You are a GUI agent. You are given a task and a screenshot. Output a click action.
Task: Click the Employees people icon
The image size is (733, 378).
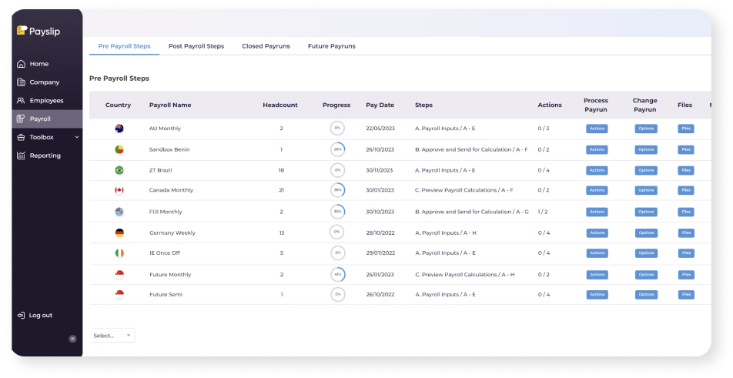pos(21,101)
